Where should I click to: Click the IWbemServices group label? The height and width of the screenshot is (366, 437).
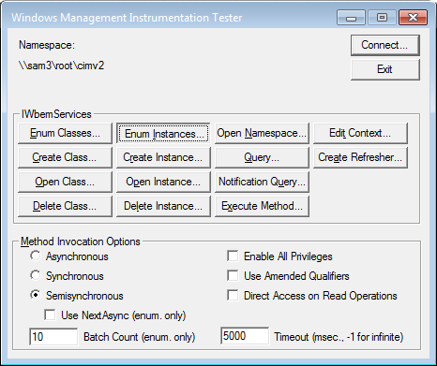[x=56, y=114]
